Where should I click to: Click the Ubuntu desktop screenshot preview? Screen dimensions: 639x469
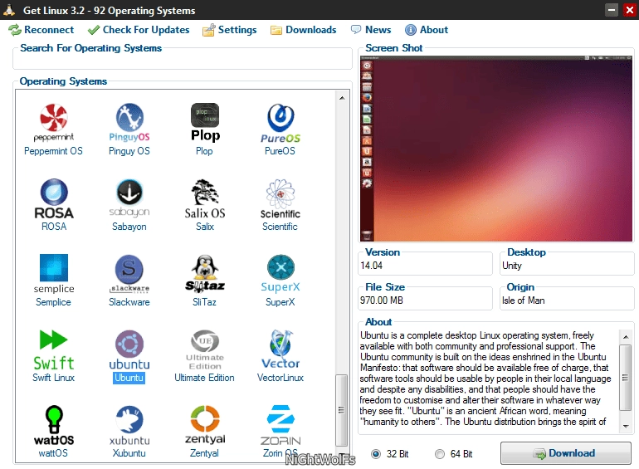tap(496, 149)
